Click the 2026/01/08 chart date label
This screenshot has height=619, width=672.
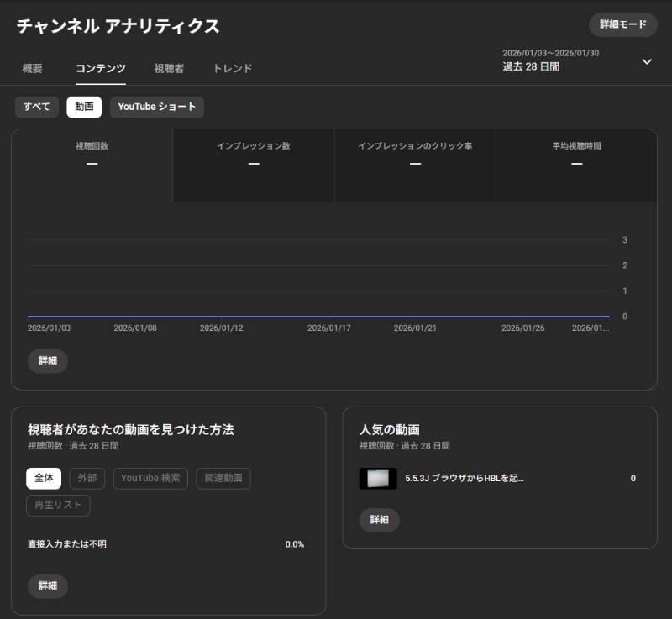[x=135, y=328]
